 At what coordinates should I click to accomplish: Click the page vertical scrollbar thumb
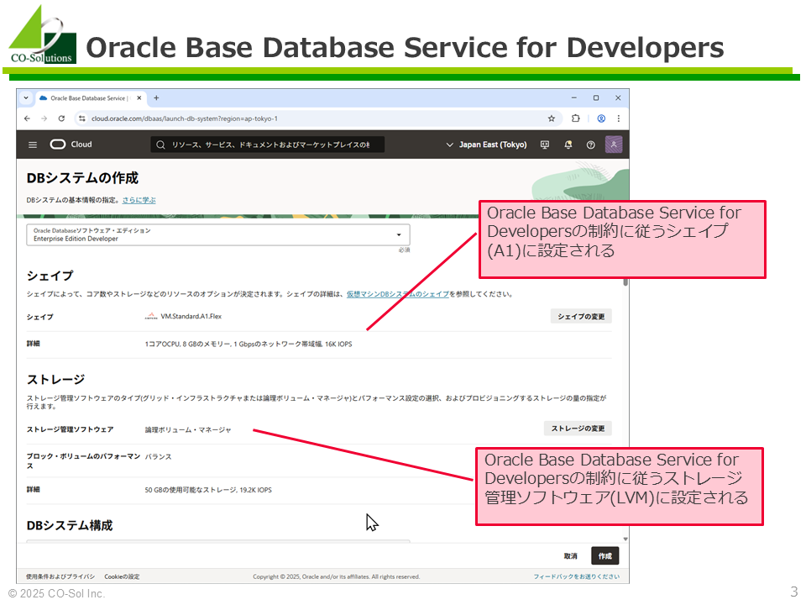[x=625, y=282]
